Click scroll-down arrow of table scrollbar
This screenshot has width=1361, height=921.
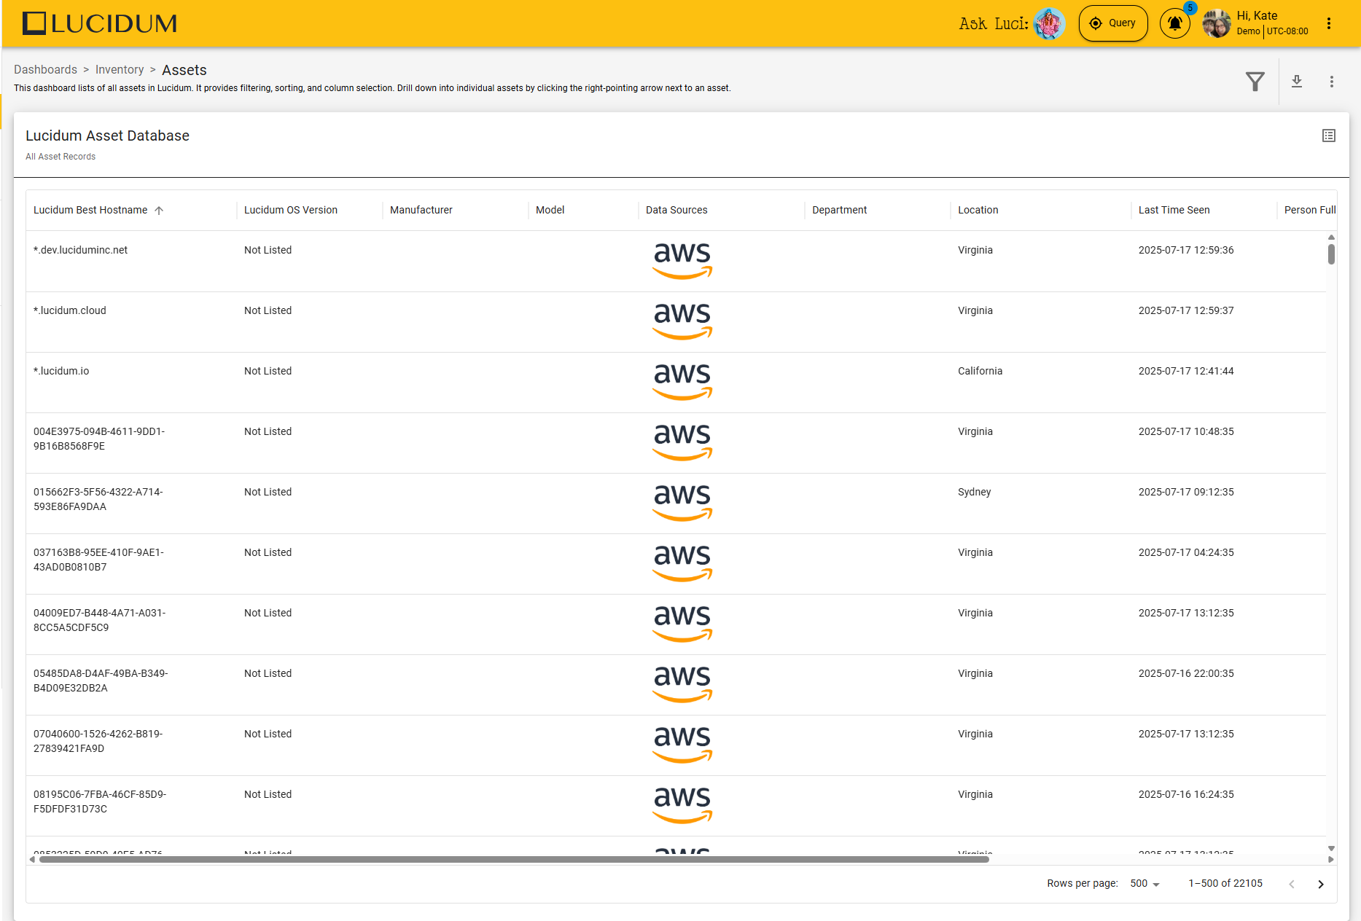point(1331,848)
